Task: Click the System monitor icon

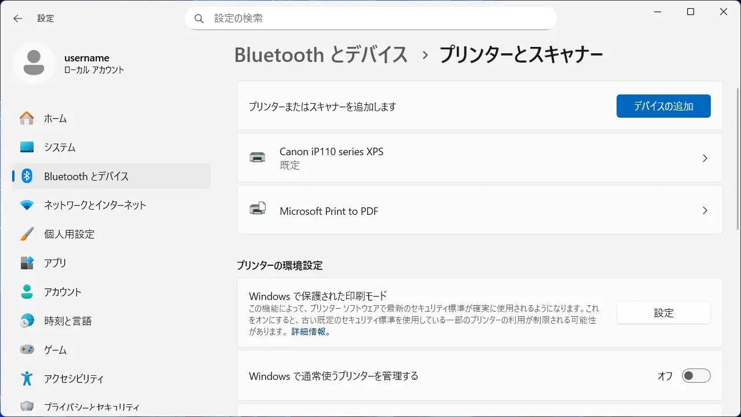Action: 27,147
